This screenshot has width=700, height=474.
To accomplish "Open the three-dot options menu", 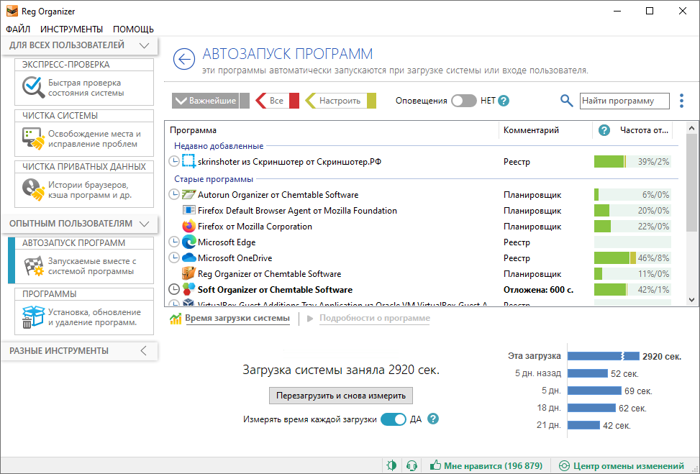I will [681, 101].
